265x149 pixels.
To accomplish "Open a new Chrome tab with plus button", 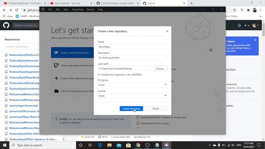I will [x=191, y=3].
